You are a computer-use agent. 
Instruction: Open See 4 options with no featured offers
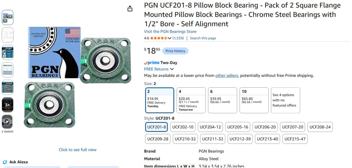click(285, 100)
